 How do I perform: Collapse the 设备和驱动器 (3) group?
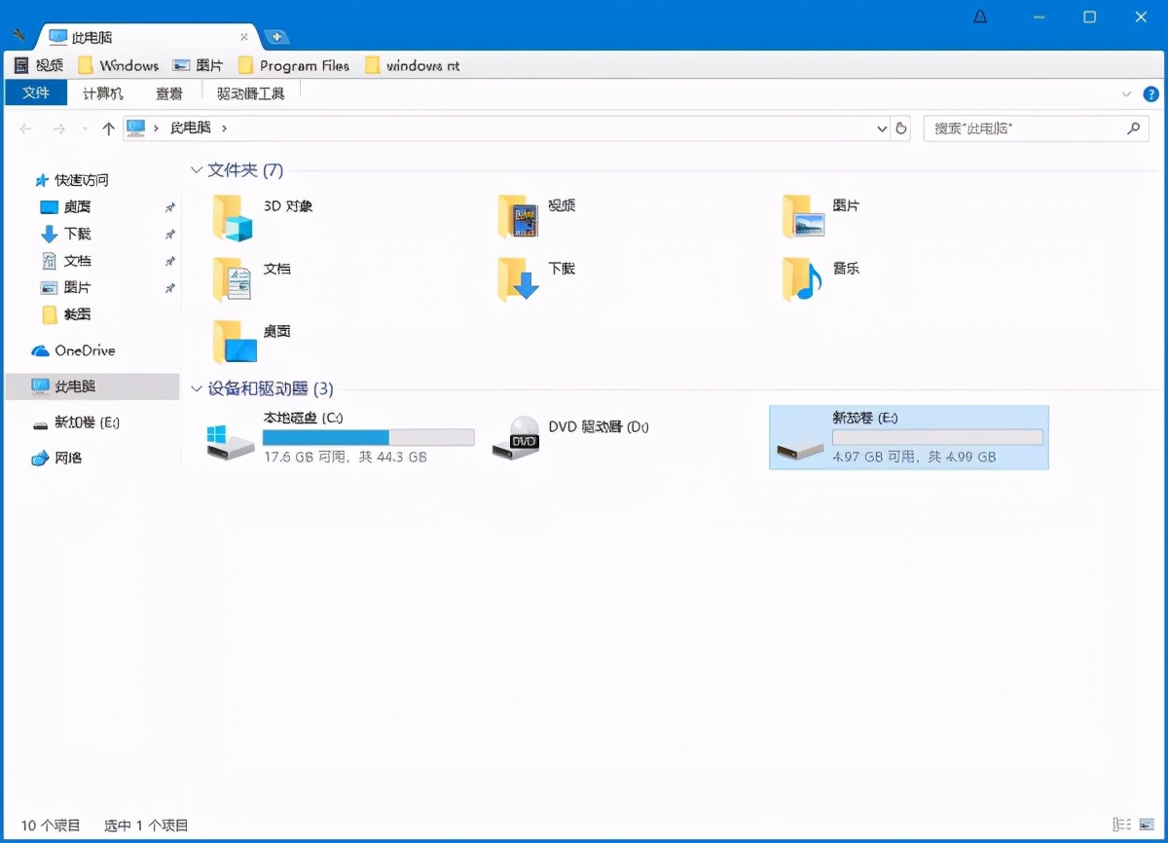(x=196, y=389)
